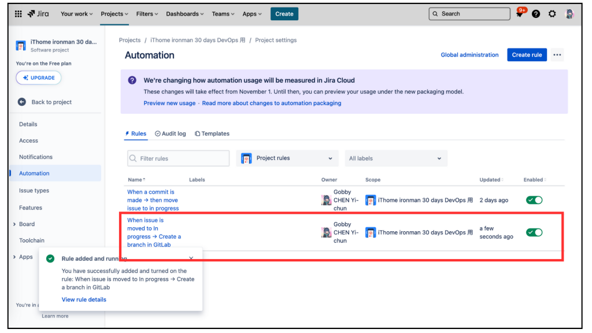Screen dimensions: 592x333
Task: Open the app switcher grid icon
Action: tap(18, 14)
